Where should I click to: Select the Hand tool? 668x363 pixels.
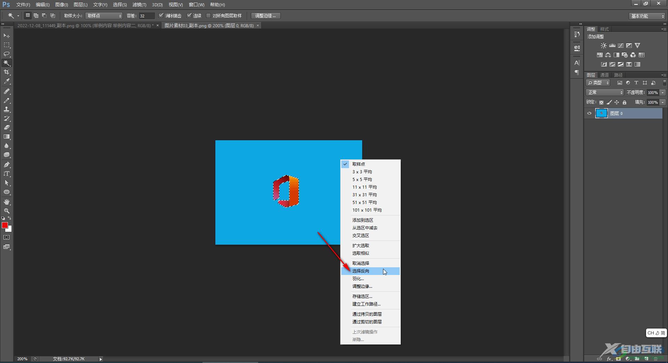click(x=7, y=202)
